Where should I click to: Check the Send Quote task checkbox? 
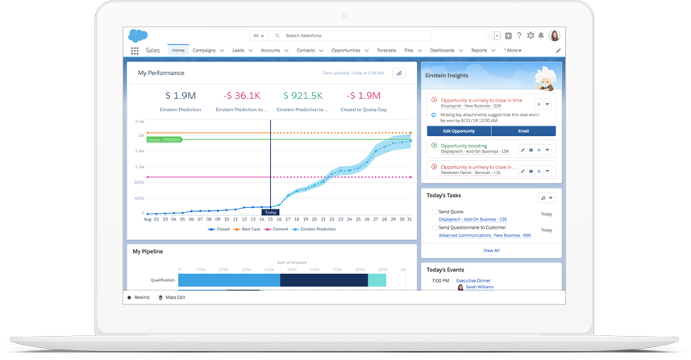(x=435, y=212)
